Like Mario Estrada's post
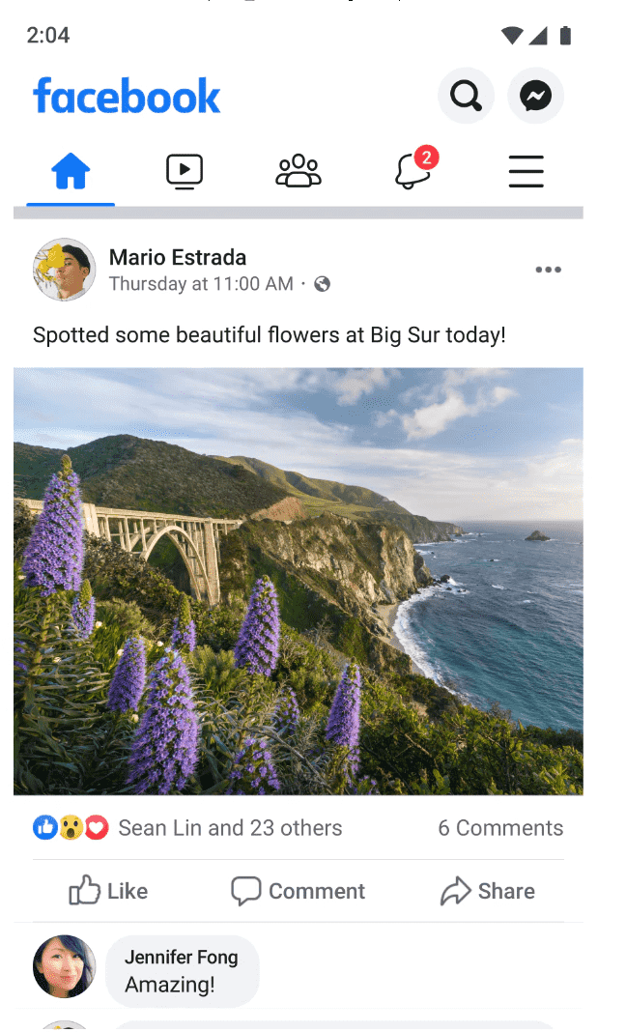Image resolution: width=626 pixels, height=1032 pixels. point(108,891)
